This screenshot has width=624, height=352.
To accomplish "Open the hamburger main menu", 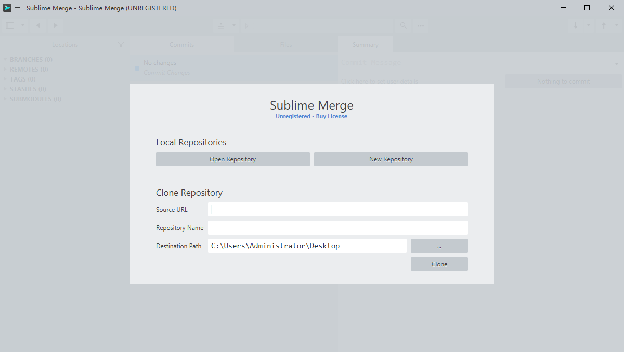I will pos(18,8).
